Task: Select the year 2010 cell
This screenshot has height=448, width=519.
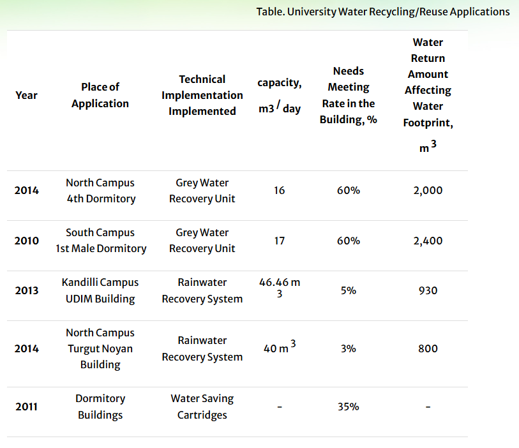Action: (26, 241)
